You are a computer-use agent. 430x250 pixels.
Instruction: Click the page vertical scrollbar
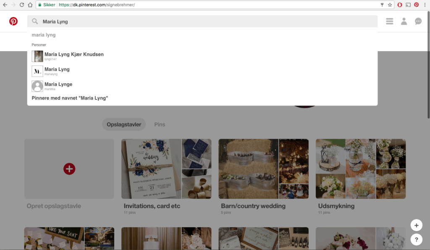coord(428,65)
